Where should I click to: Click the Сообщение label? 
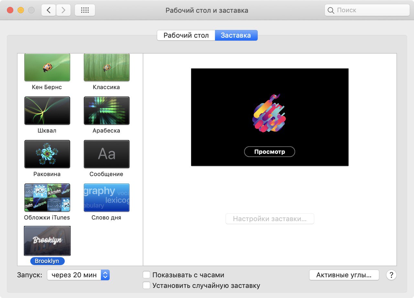pyautogui.click(x=106, y=174)
